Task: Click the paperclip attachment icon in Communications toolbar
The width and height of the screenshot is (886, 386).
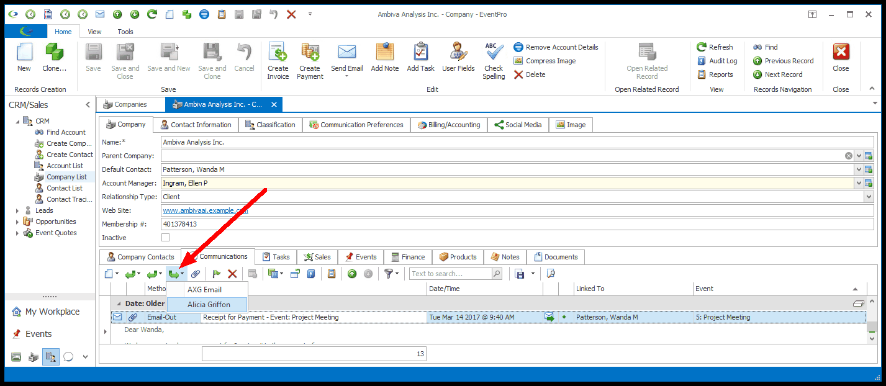Action: tap(196, 274)
